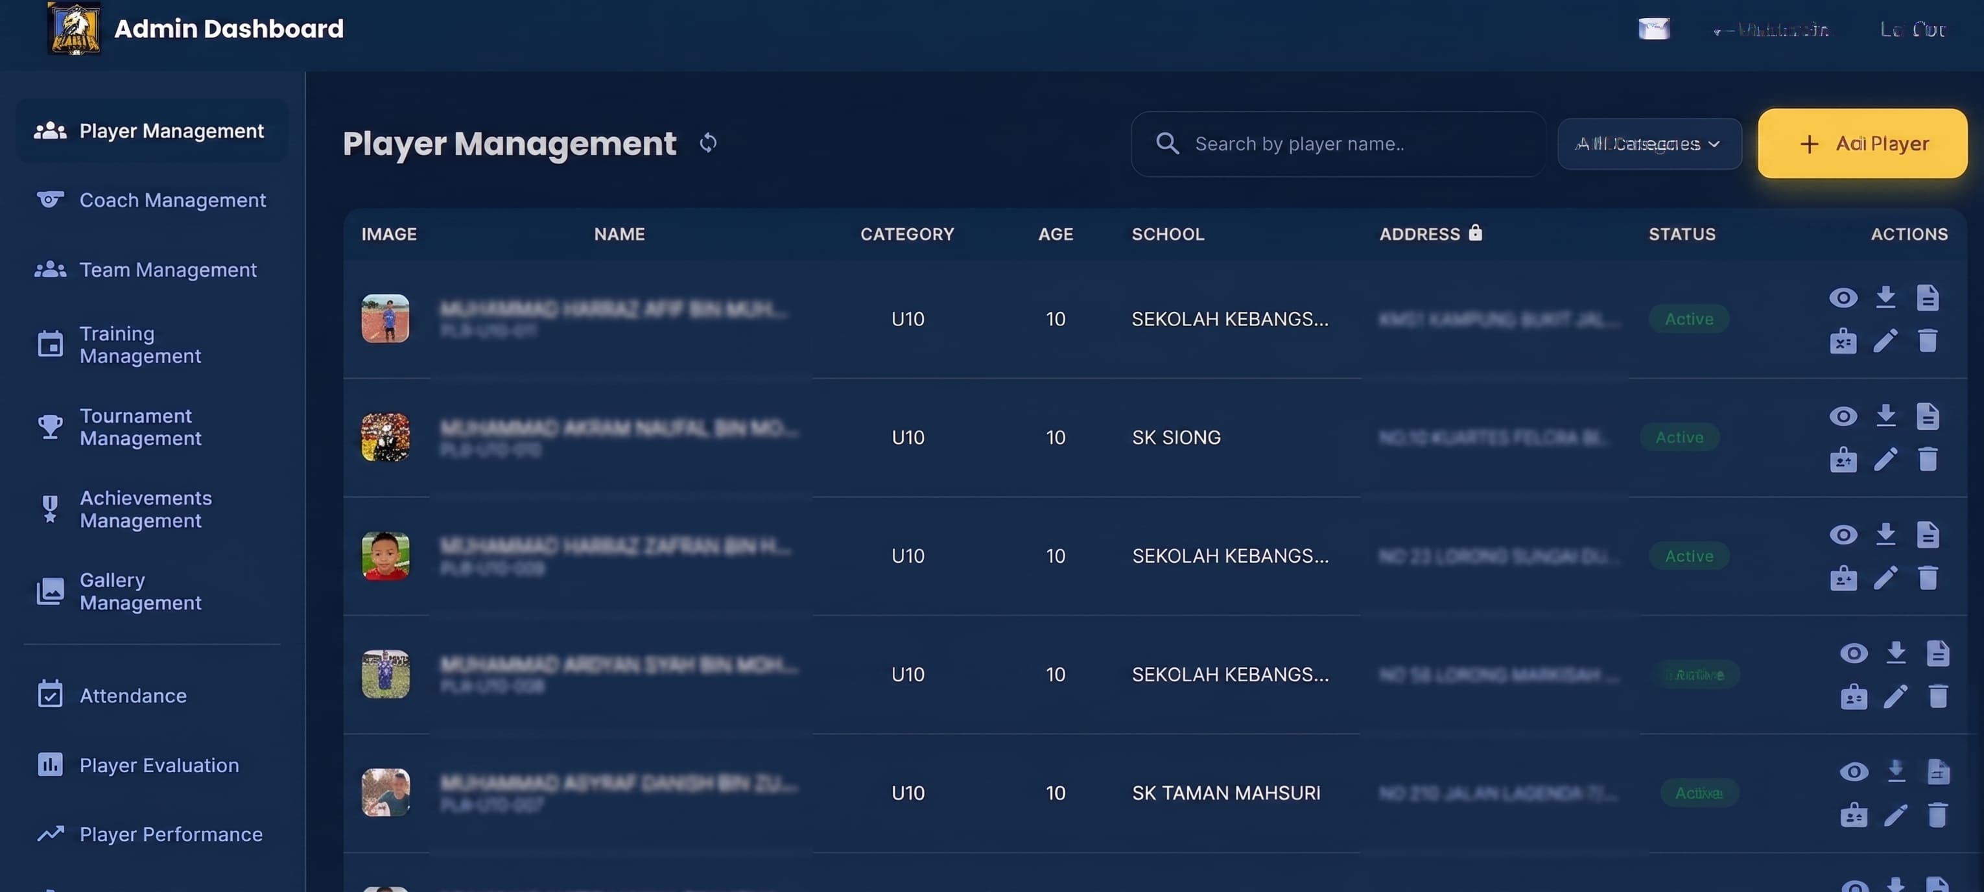View the SK SIONG player with the eye icon
Image resolution: width=1984 pixels, height=892 pixels.
point(1843,416)
